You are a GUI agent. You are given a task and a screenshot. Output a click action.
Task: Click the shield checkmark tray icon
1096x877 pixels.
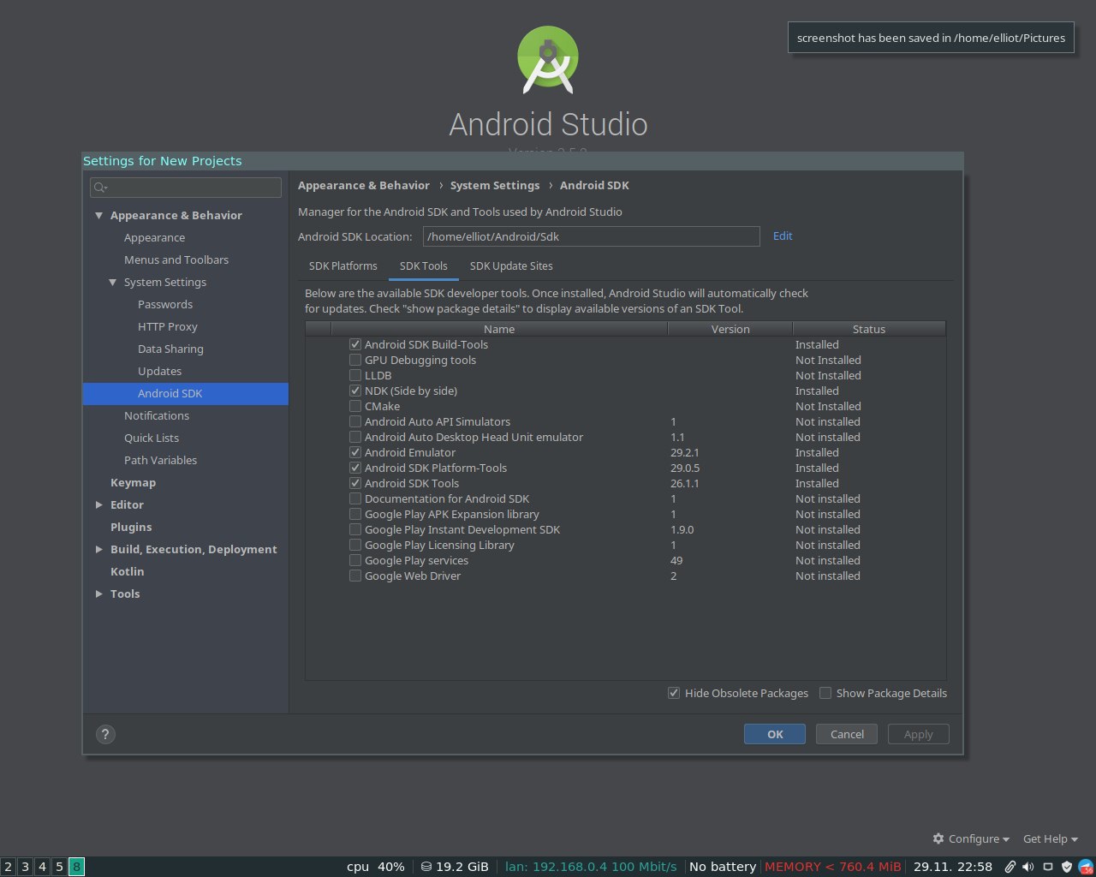1067,867
